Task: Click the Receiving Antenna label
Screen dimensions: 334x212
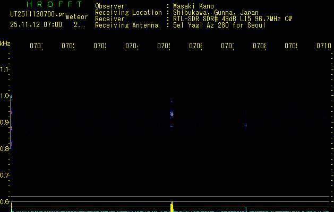Action: pyautogui.click(x=127, y=25)
